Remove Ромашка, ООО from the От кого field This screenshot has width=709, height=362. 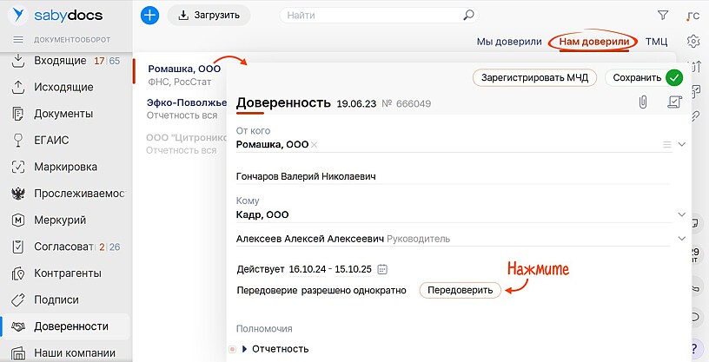pos(315,145)
